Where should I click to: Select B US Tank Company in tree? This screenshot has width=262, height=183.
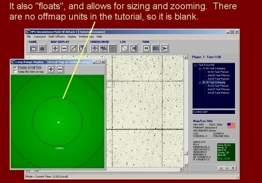tap(214, 82)
